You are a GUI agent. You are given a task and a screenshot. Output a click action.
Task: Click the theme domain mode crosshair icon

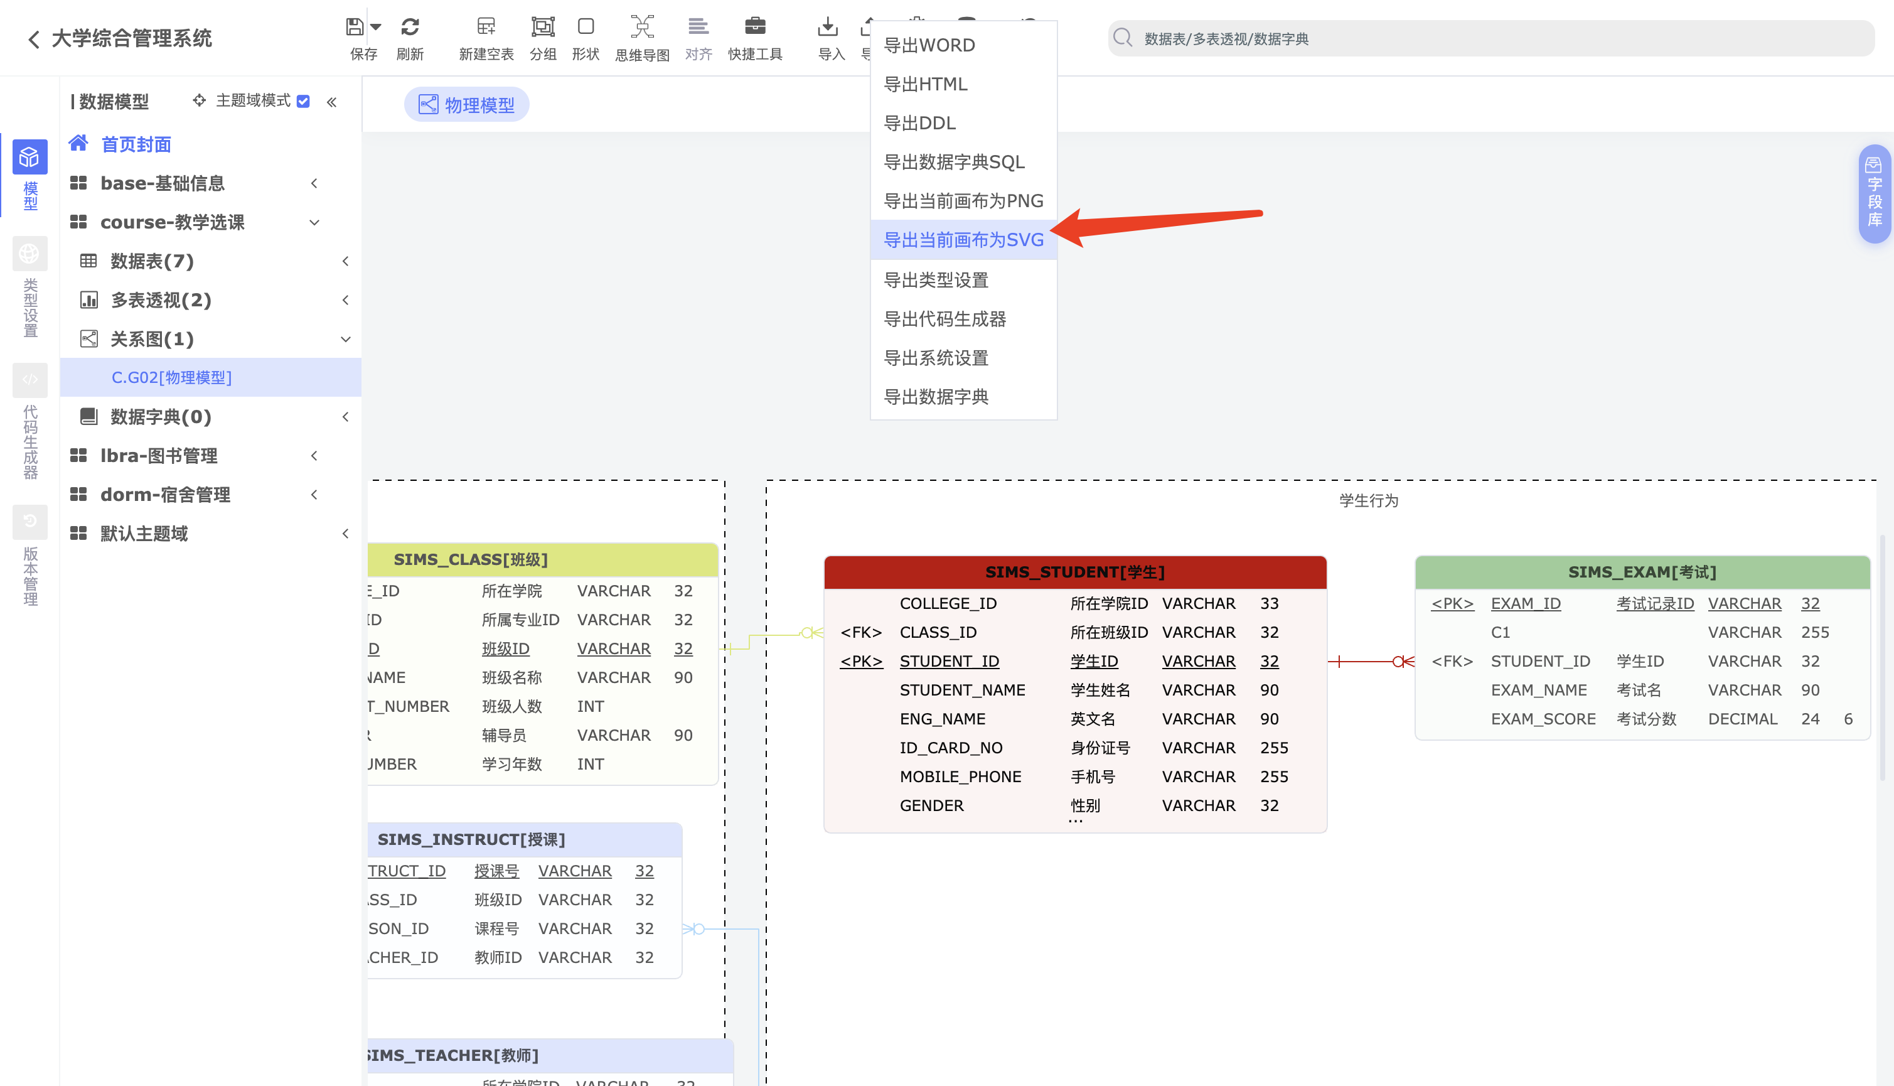click(x=199, y=100)
